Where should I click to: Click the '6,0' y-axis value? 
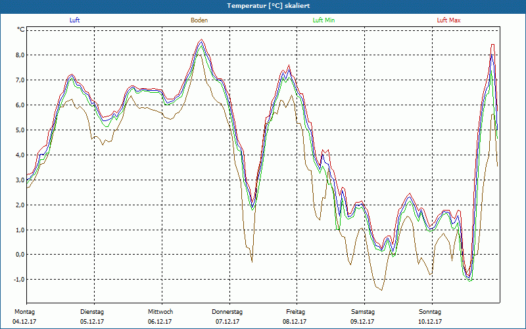tap(20, 105)
